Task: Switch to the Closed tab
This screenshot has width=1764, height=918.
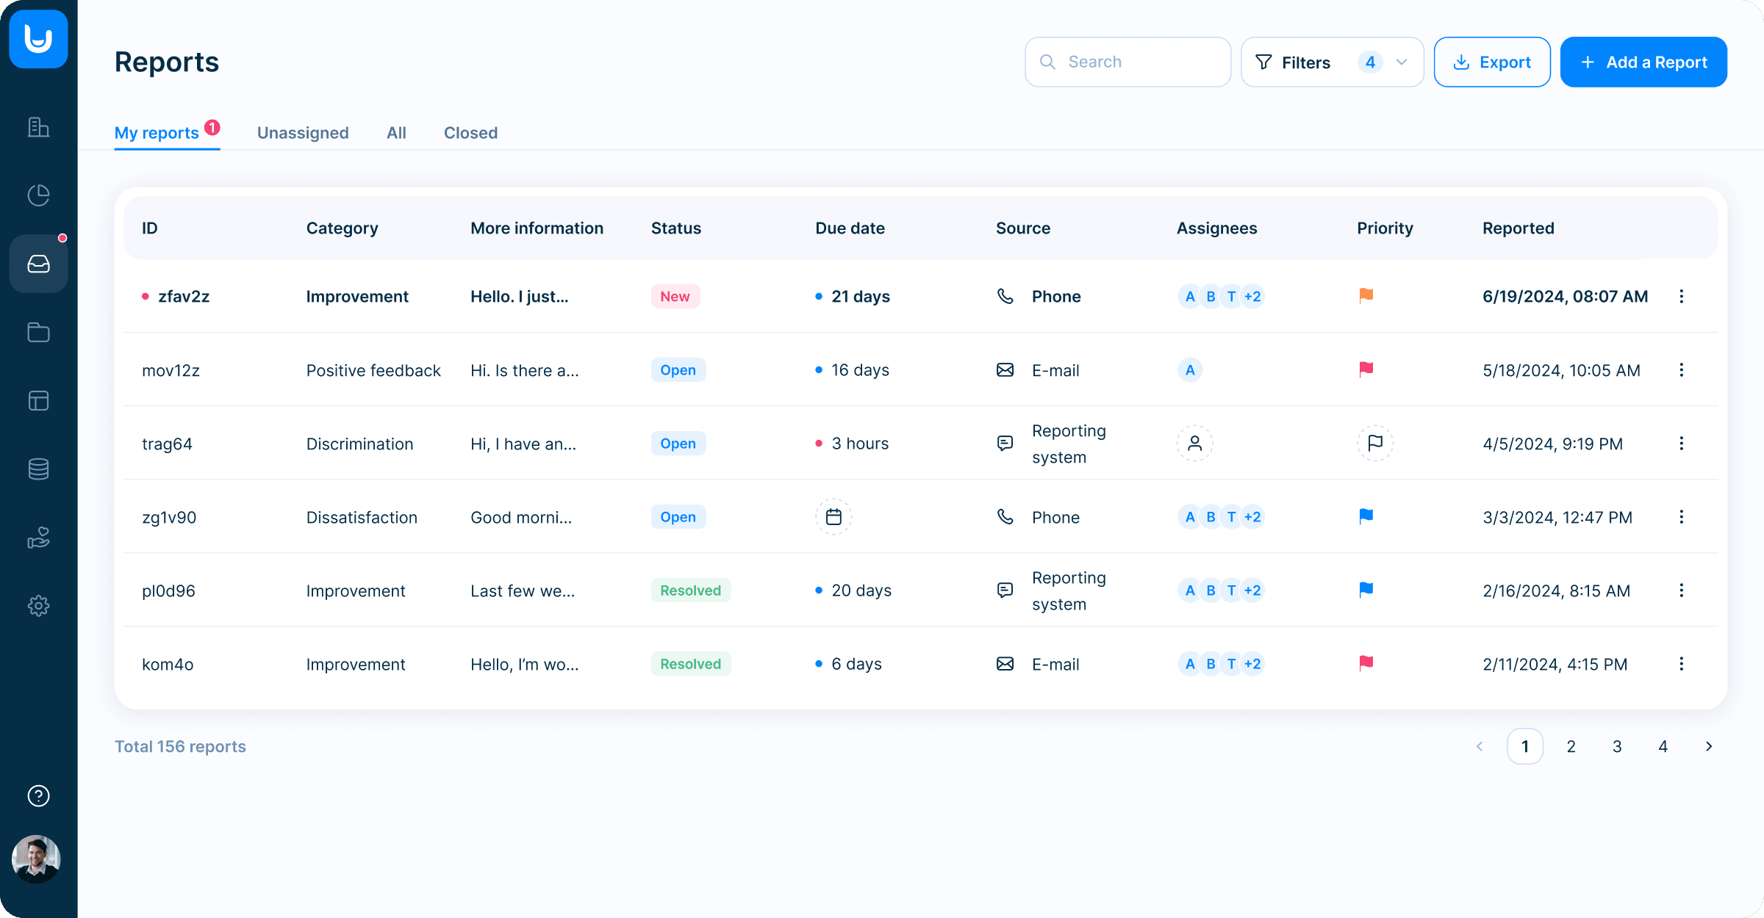Action: tap(470, 133)
